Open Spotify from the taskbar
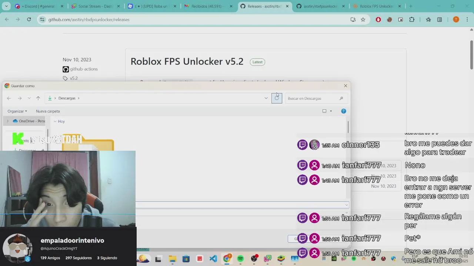Viewport: 474px width, 266px height. point(240,259)
